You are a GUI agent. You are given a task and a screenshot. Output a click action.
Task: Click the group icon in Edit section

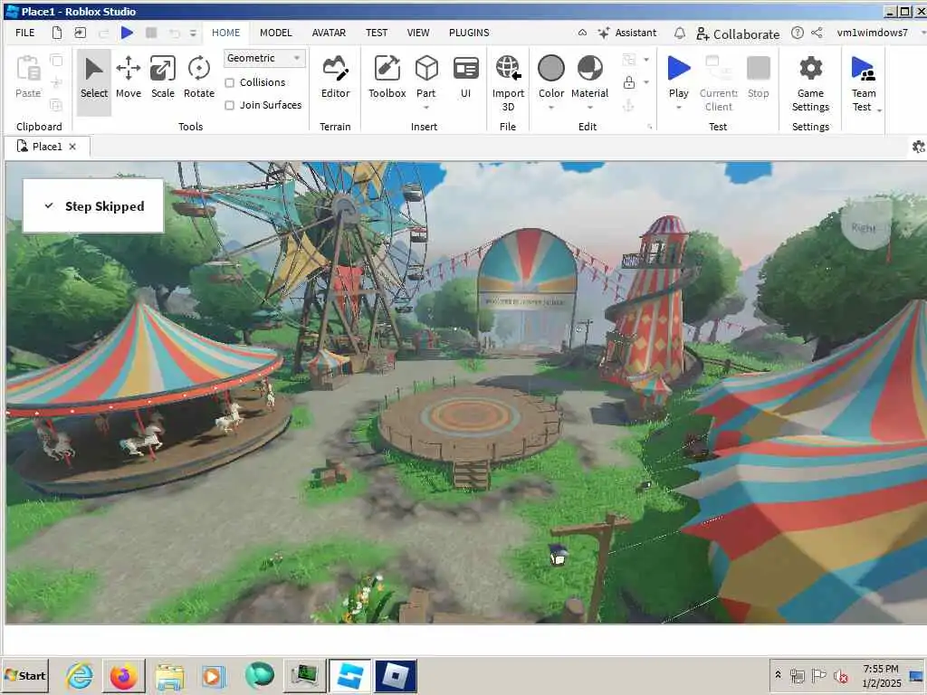click(629, 59)
